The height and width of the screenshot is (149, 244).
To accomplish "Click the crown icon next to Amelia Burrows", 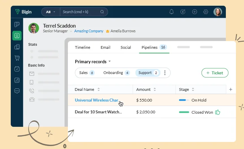I will (108, 31).
